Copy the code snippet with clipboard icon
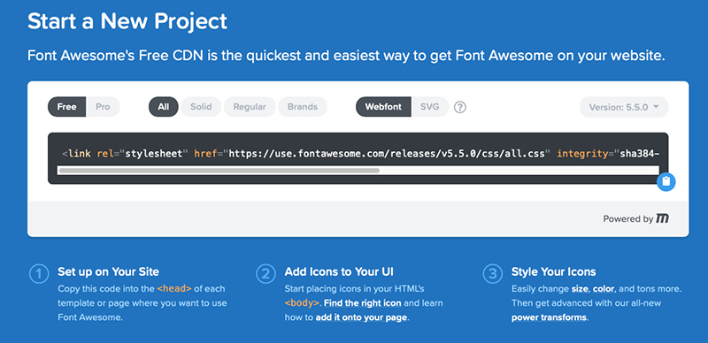The image size is (708, 343). tap(666, 182)
